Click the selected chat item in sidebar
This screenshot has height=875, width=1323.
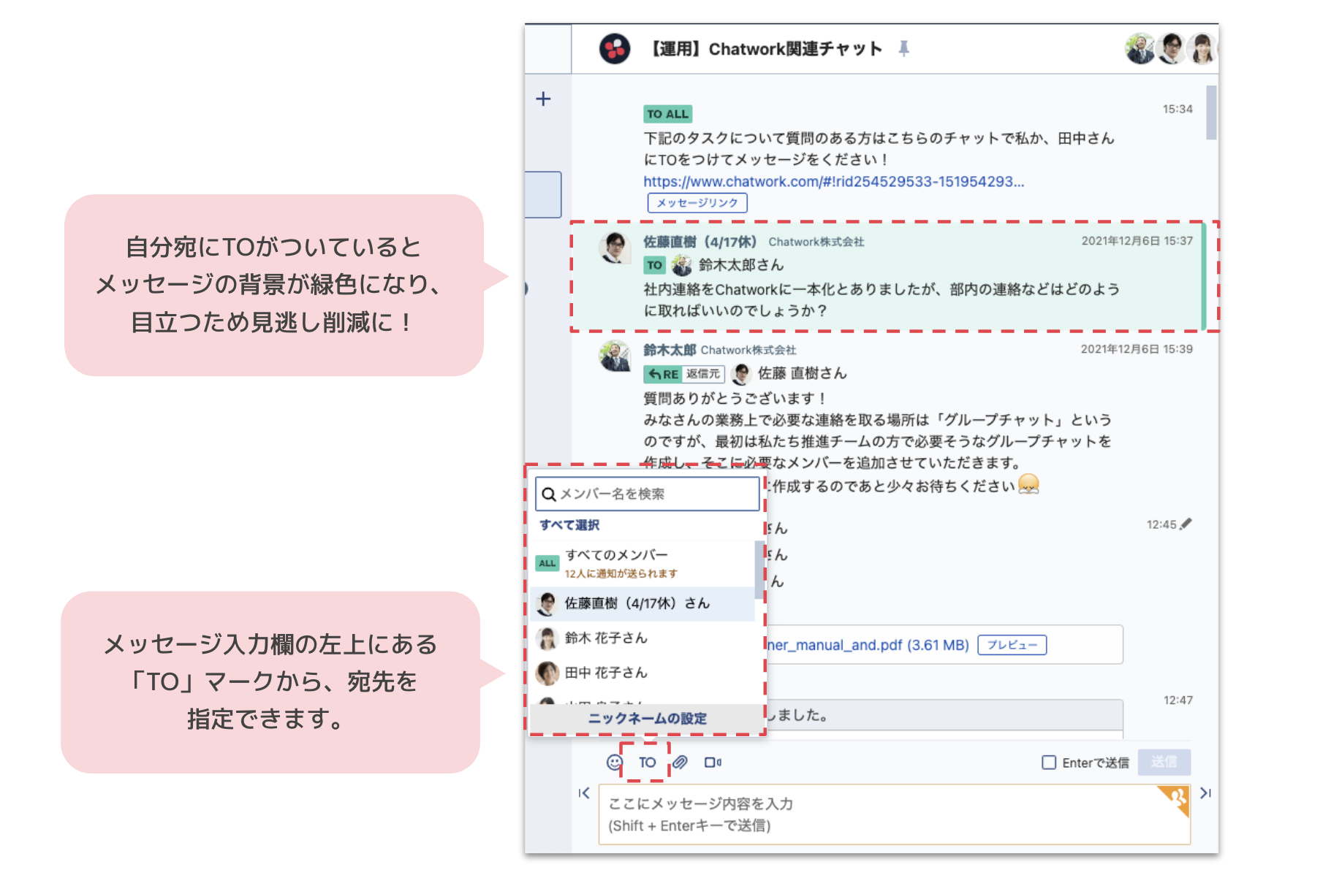point(543,194)
